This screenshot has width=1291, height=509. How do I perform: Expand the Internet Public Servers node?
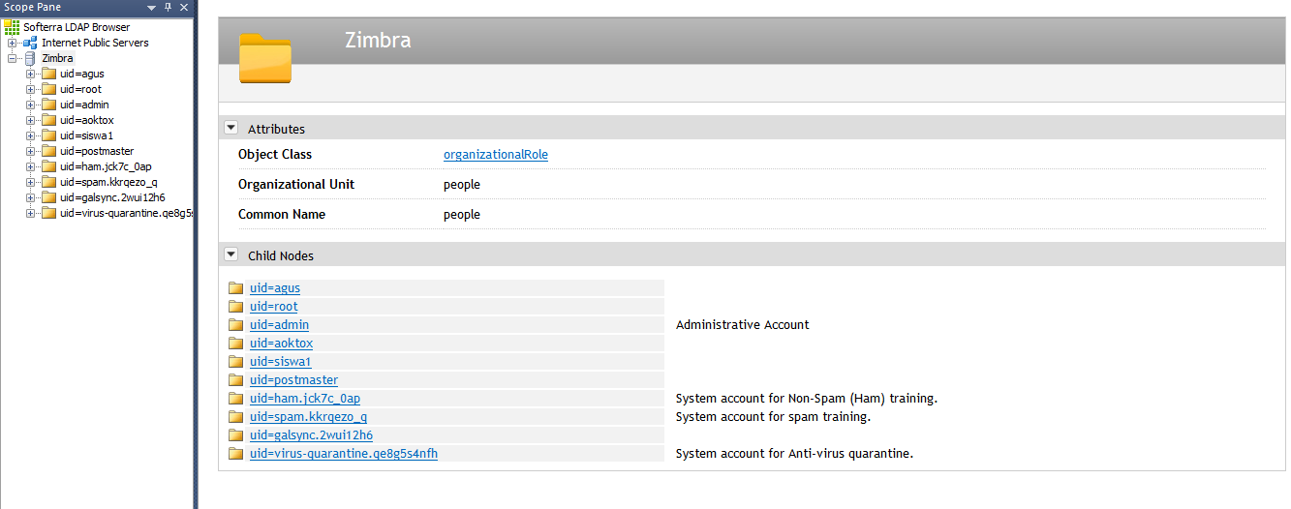pos(12,43)
